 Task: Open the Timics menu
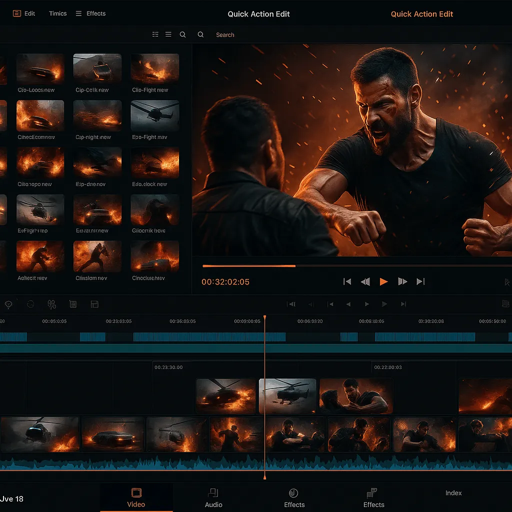click(57, 13)
